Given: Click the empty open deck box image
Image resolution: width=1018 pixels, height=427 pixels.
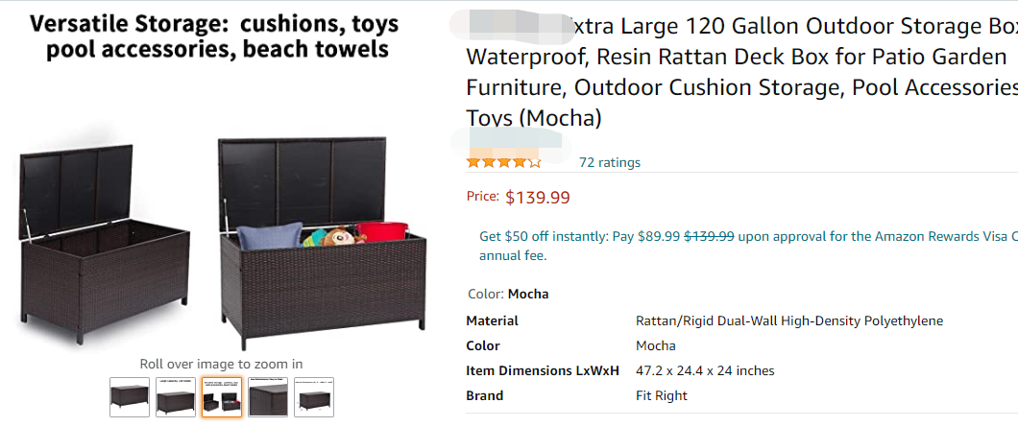Looking at the screenshot, I should [x=104, y=240].
